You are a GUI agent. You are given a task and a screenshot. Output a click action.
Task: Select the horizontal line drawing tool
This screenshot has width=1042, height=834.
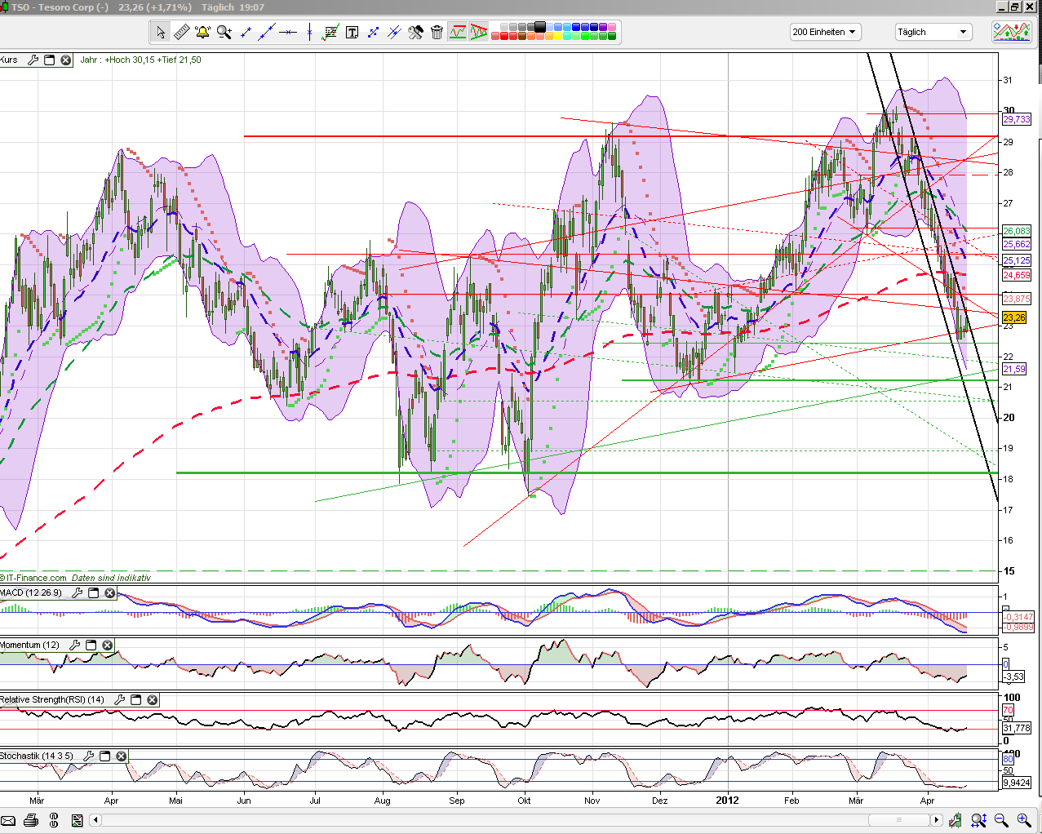(288, 33)
